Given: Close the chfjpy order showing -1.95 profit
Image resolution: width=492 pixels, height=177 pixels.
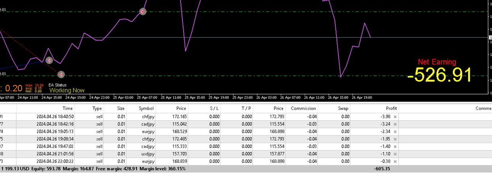Looking at the screenshot, I should click(x=395, y=139).
